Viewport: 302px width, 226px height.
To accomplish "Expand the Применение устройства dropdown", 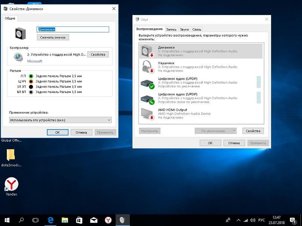I will pyautogui.click(x=60, y=120).
